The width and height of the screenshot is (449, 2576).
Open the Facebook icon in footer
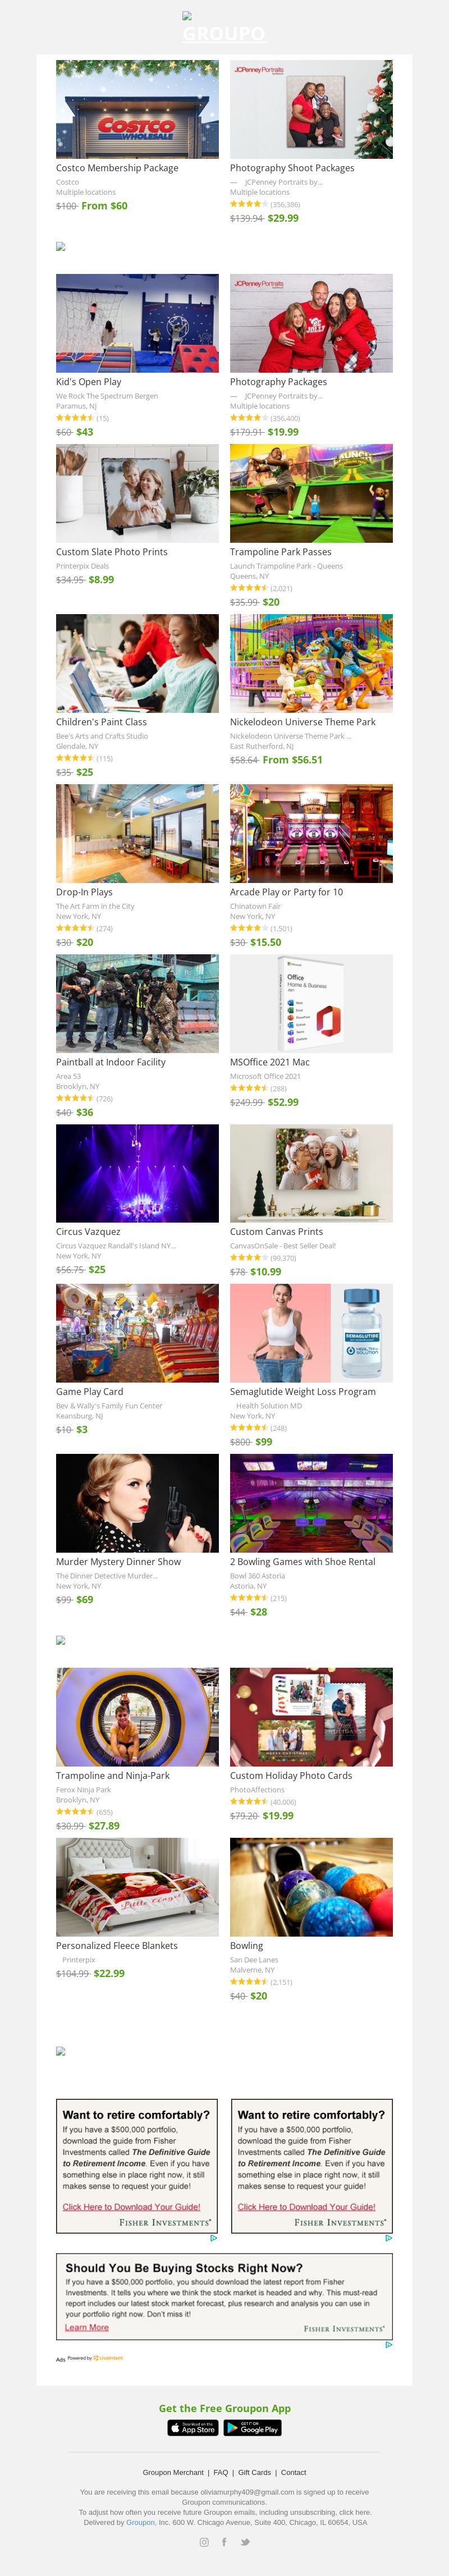tap(224, 2541)
